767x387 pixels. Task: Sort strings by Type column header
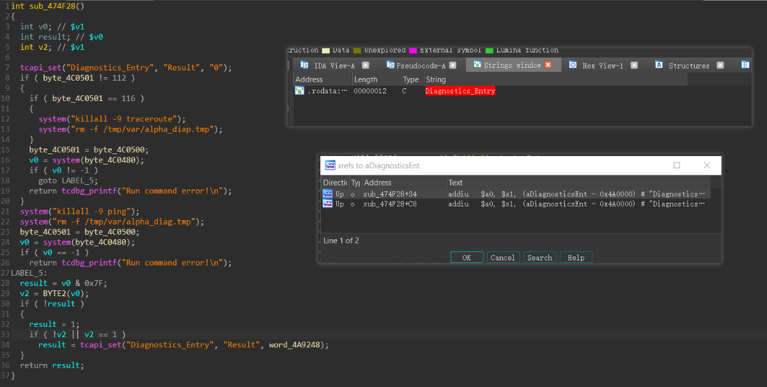pyautogui.click(x=412, y=80)
